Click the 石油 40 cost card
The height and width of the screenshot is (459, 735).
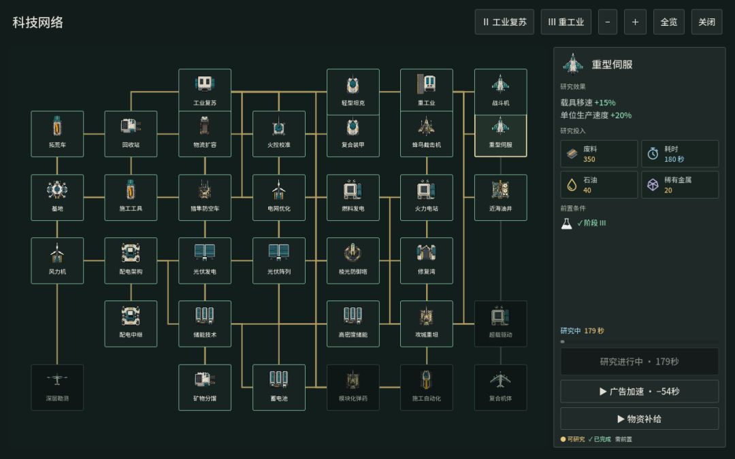(599, 185)
